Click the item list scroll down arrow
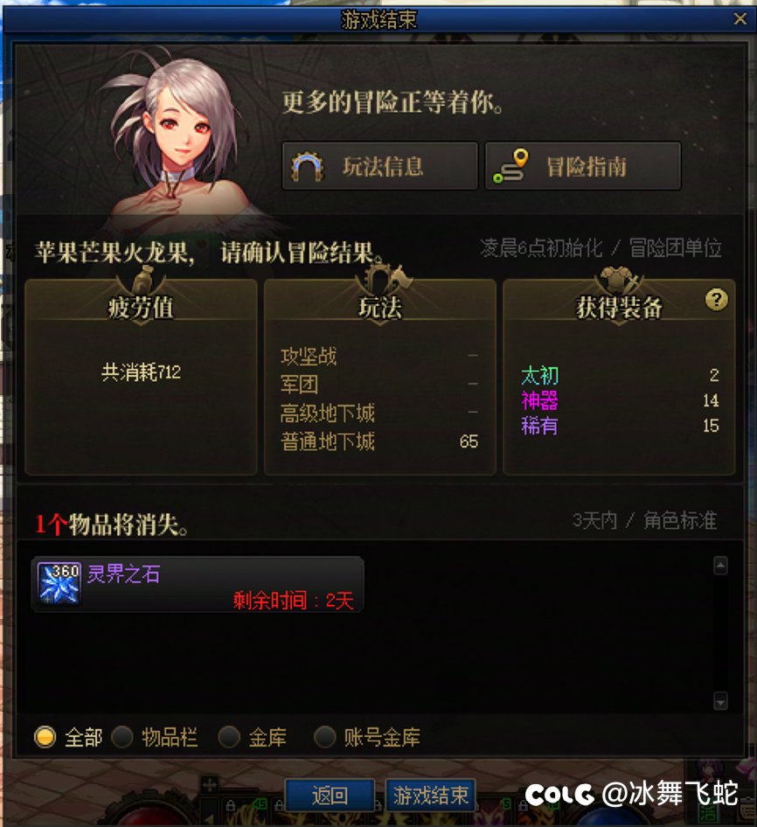Image resolution: width=757 pixels, height=827 pixels. click(x=720, y=701)
